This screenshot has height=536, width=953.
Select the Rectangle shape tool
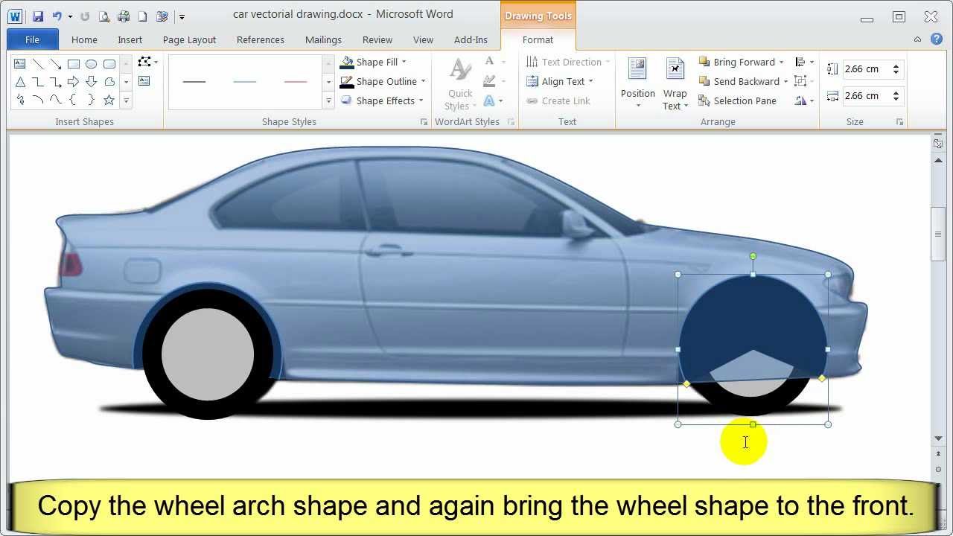(x=73, y=63)
